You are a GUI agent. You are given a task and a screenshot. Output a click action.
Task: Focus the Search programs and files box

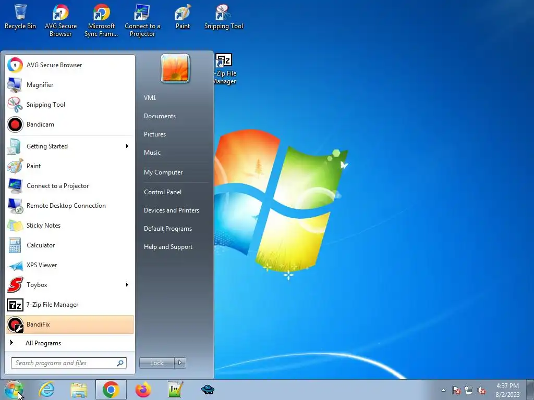pos(68,363)
